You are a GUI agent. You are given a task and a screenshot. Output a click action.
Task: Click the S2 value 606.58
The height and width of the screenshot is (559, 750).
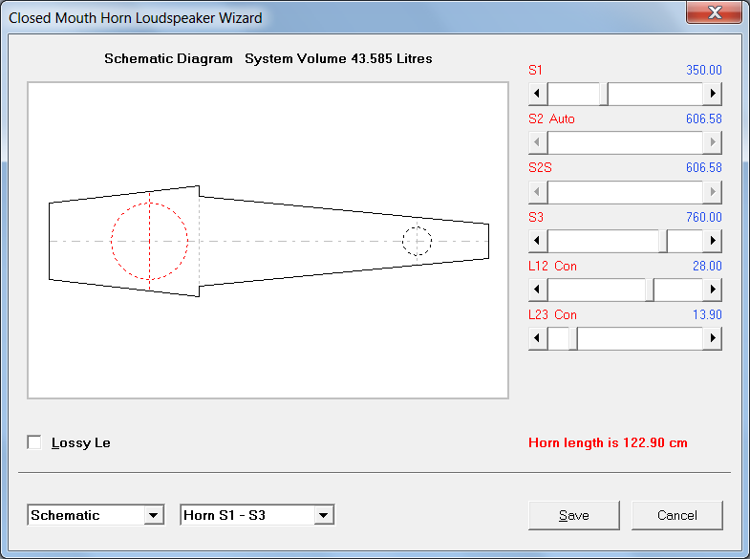[703, 118]
